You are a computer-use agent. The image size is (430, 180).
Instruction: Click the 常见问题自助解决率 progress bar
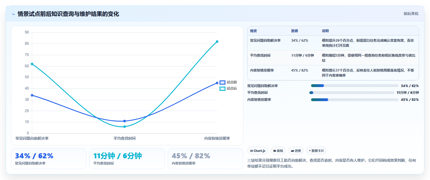click(355, 86)
